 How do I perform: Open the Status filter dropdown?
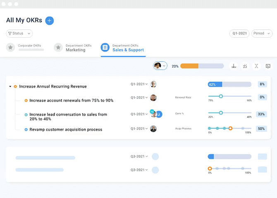[19, 33]
